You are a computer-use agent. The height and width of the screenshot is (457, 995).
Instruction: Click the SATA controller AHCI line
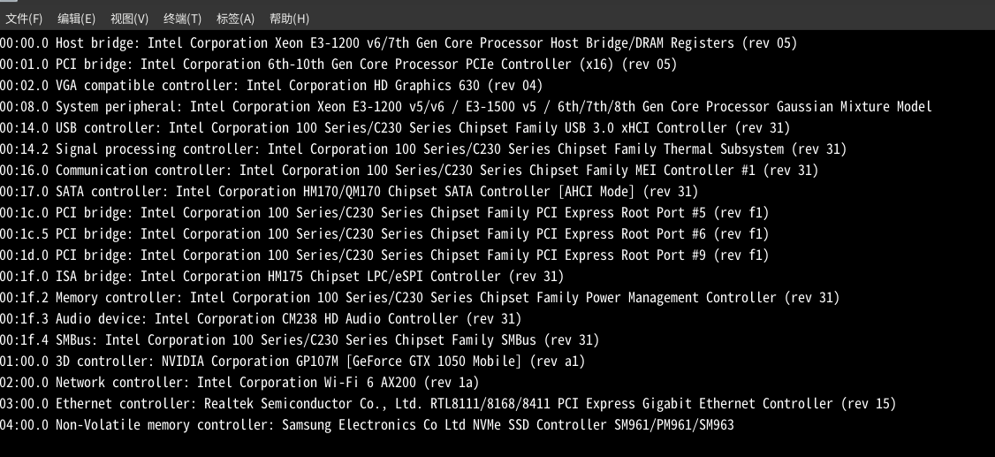(x=348, y=192)
